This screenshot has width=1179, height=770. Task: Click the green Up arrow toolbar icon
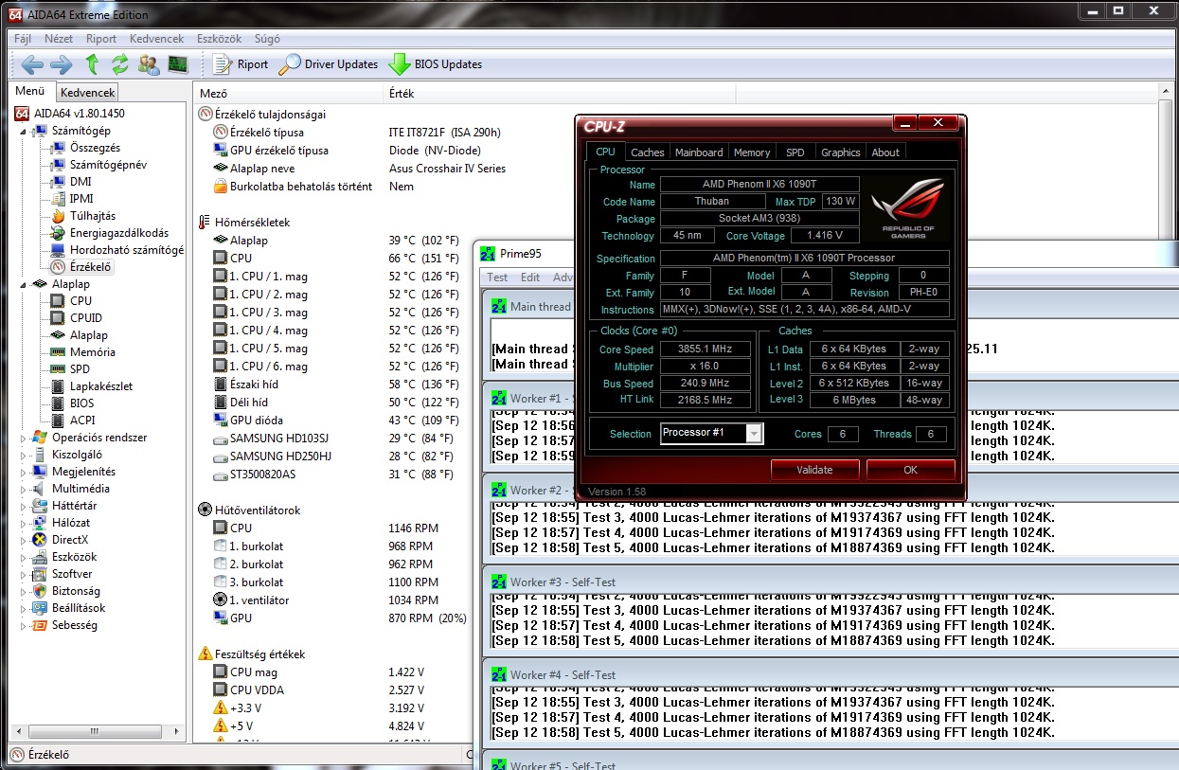point(92,64)
